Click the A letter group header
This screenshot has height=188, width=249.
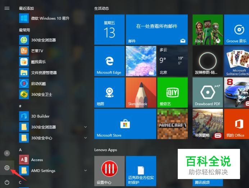[20, 150]
